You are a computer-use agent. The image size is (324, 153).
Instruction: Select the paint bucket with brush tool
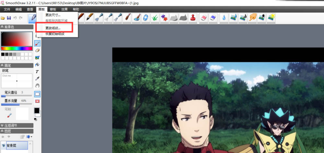137,17
